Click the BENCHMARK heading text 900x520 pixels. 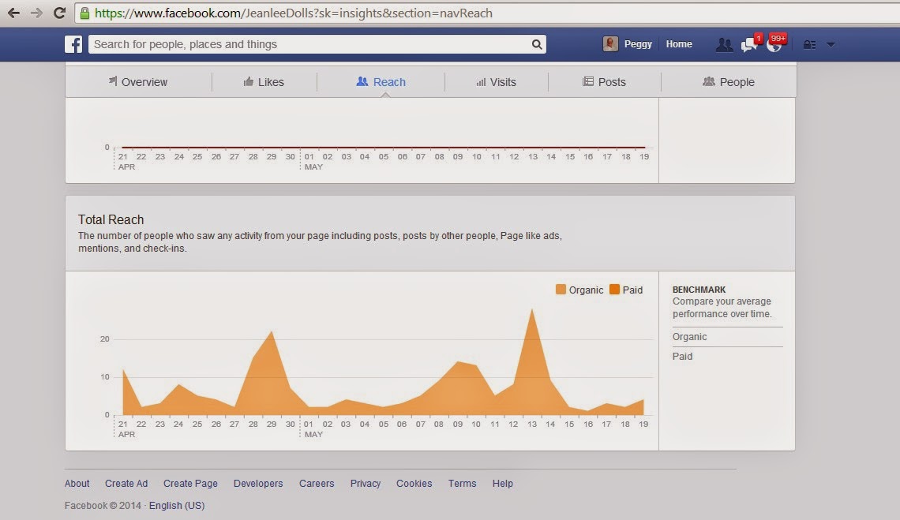click(x=699, y=290)
